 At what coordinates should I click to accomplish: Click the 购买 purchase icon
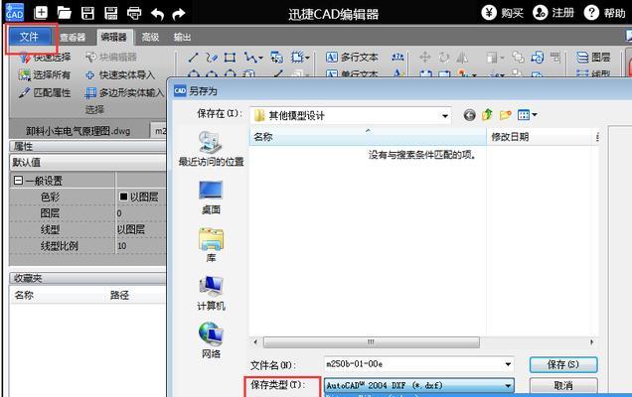click(x=489, y=13)
